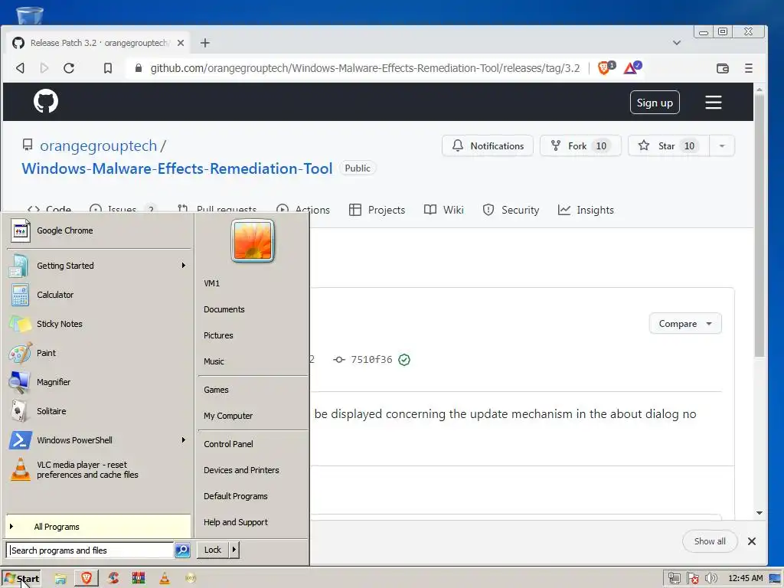The image size is (784, 588).
Task: Launch Paint from the Start menu
Action: click(x=99, y=353)
